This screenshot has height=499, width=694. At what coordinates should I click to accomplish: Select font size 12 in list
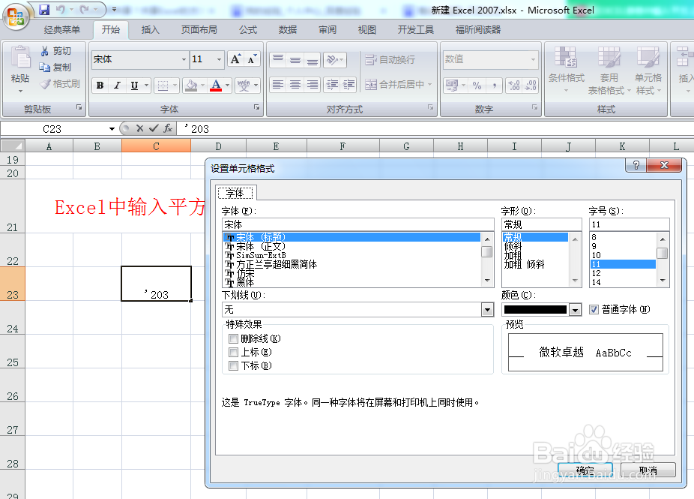tap(623, 273)
